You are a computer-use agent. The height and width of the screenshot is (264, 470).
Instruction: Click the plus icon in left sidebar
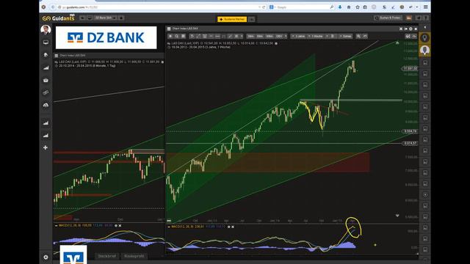coord(46,147)
